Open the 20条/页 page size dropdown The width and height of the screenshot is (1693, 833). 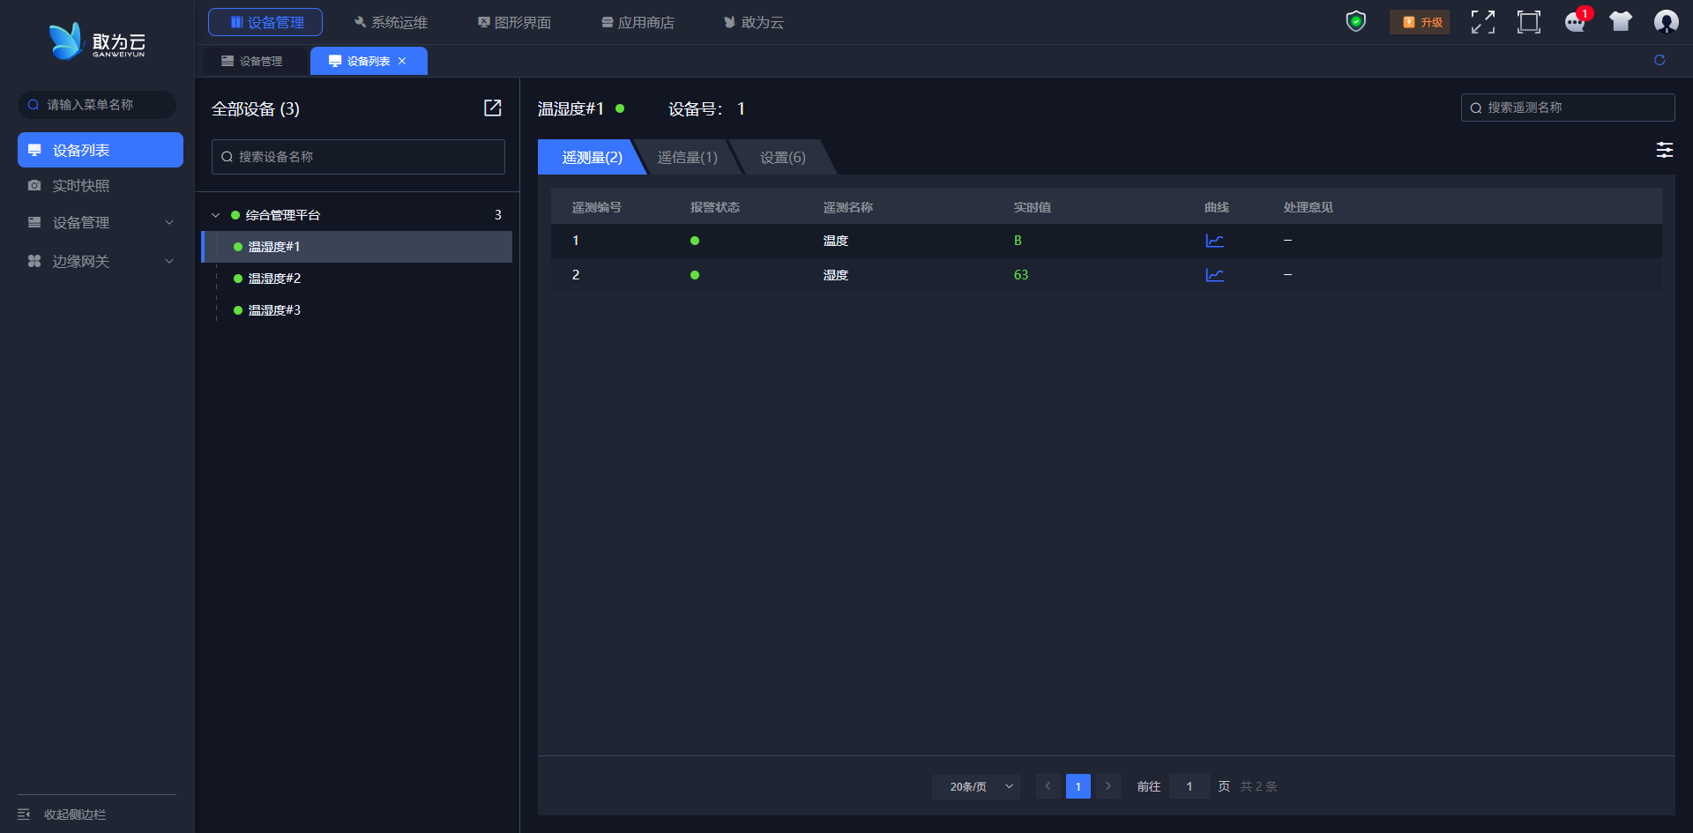[x=975, y=786]
